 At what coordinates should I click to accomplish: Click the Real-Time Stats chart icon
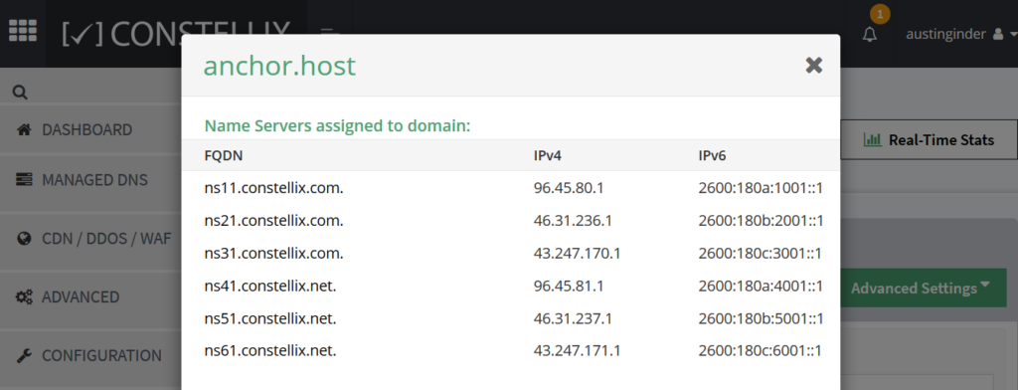tap(872, 139)
